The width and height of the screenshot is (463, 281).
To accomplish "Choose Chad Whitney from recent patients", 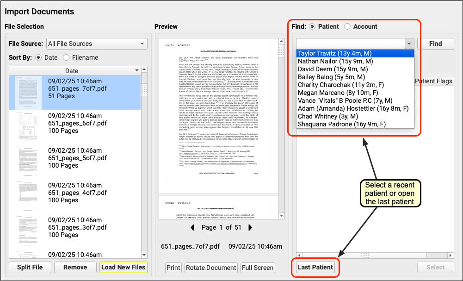I will point(355,116).
